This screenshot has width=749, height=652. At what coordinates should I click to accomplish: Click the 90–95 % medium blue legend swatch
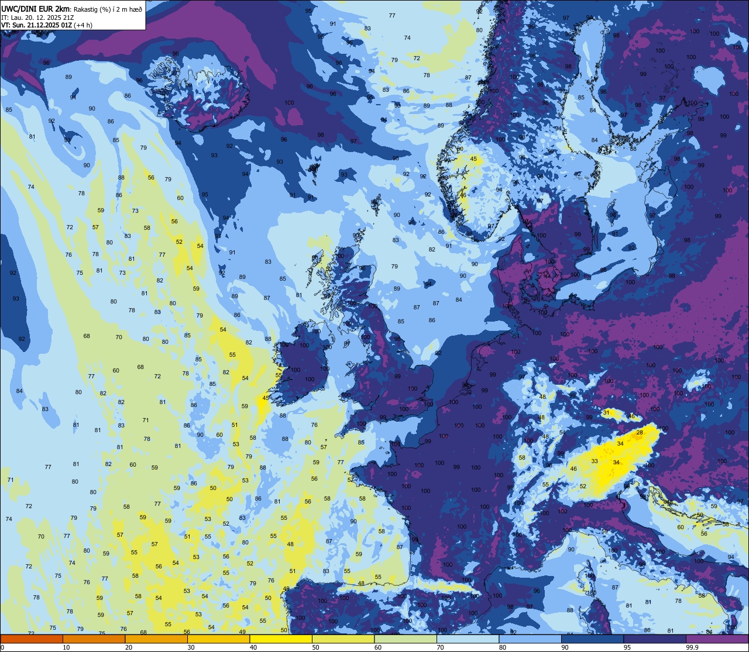point(592,639)
